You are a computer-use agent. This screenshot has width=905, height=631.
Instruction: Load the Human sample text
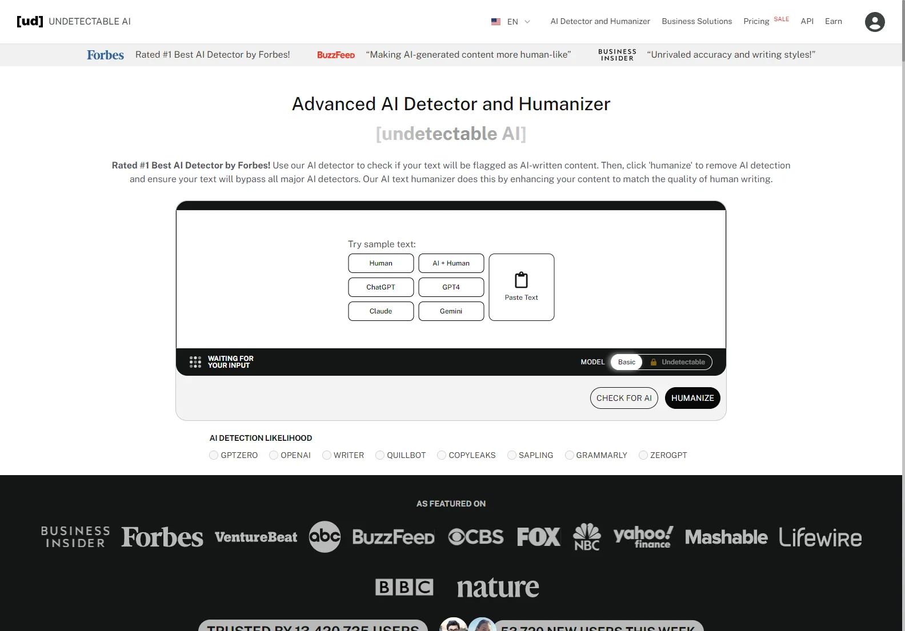coord(381,263)
